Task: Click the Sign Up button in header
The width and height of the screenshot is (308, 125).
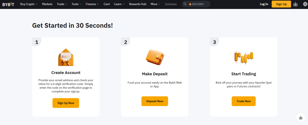Action: (x=281, y=4)
